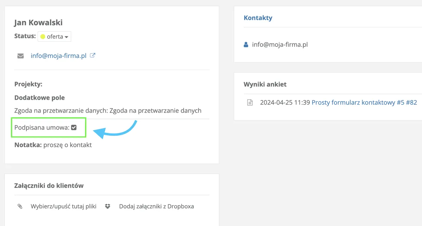Click the Notatka text proszę o kontakt

click(68, 145)
